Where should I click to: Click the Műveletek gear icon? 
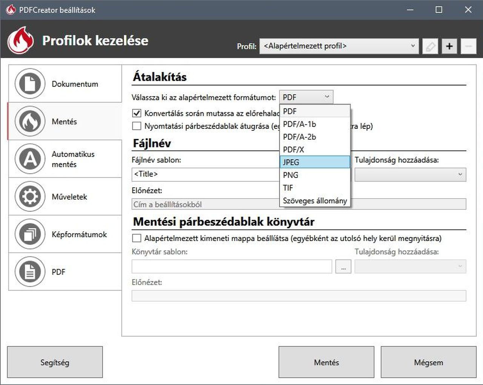pos(30,197)
